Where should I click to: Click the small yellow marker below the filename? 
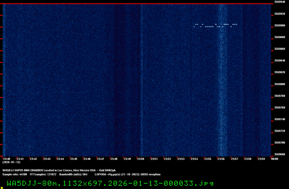2,188
